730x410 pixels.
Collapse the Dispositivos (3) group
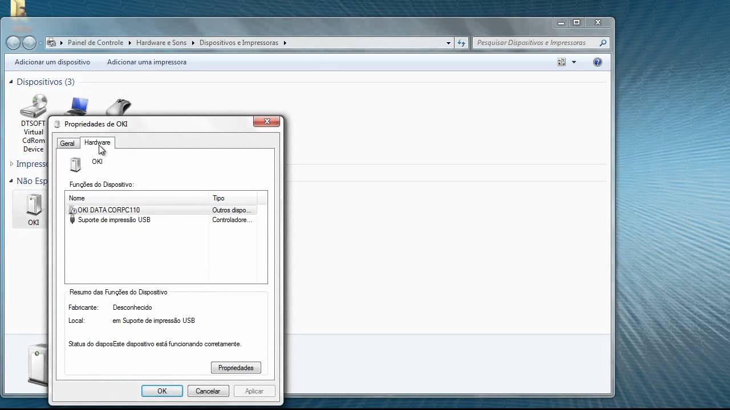point(11,82)
